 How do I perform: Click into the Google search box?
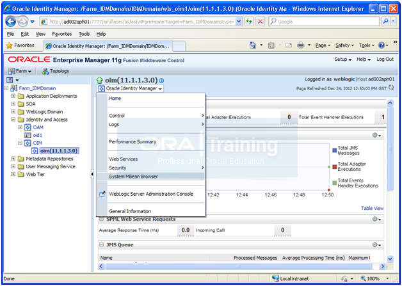(324, 22)
